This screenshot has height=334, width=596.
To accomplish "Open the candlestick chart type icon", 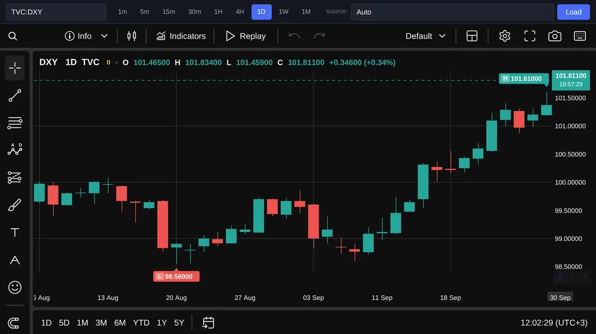I will 132,36.
